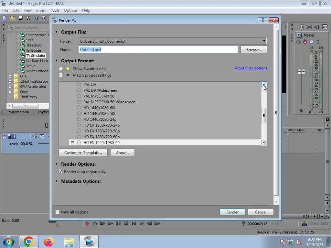Toggle Loop Playback in the transport
Image resolution: width=331 pixels, height=248 pixels.
(95, 223)
